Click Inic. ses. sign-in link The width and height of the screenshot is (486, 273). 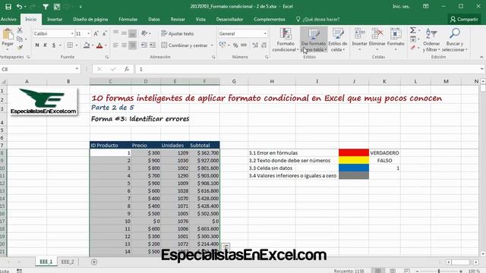[x=401, y=7]
